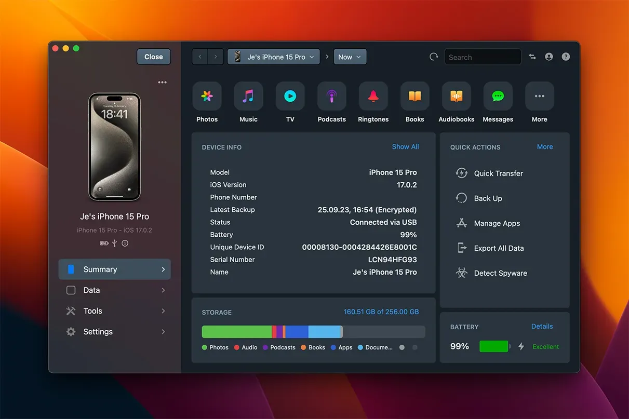The height and width of the screenshot is (419, 629).
Task: Expand the Data sidebar section
Action: click(114, 290)
